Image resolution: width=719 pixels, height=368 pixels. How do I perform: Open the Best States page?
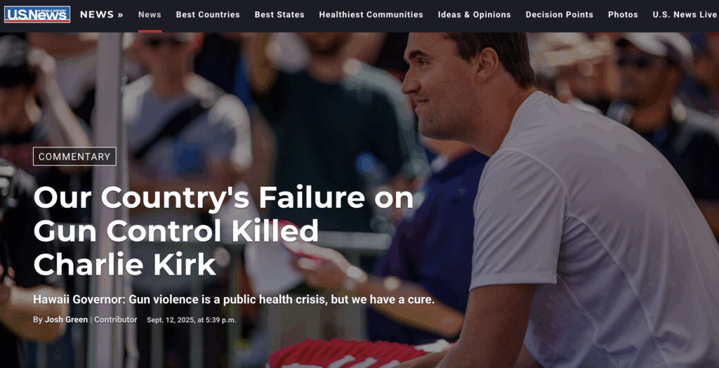point(279,15)
